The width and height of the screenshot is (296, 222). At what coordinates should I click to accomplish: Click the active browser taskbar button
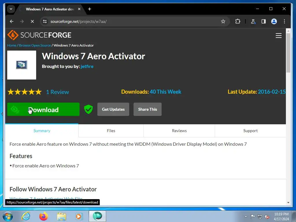tap(97, 216)
